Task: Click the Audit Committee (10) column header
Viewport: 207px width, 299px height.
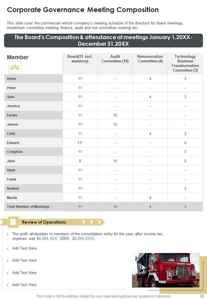Action: coord(115,59)
